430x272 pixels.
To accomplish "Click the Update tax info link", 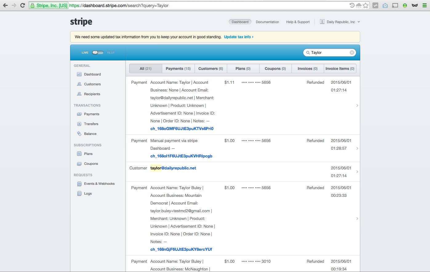I will (238, 37).
